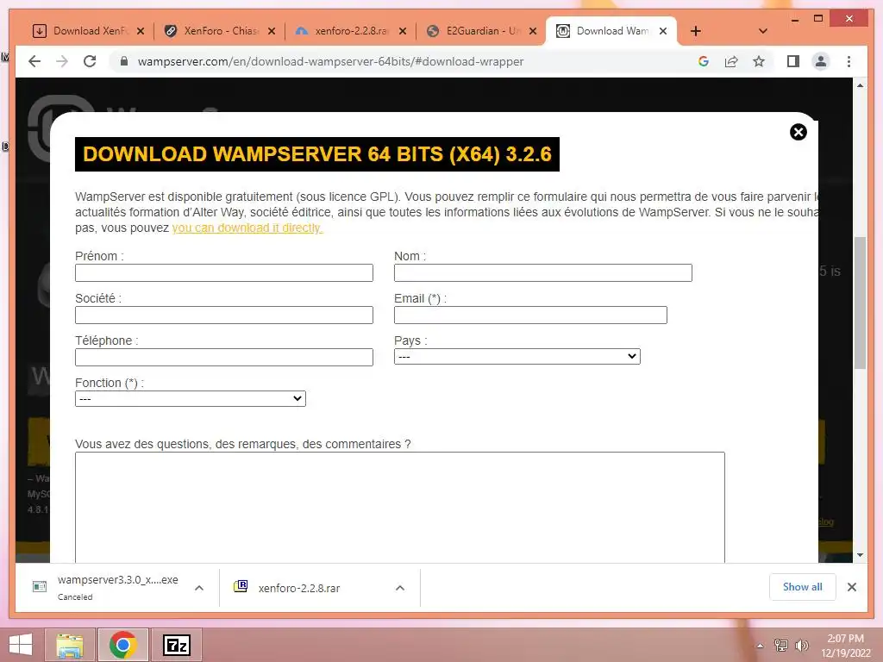Viewport: 883px width, 662px height.
Task: Switch to xenforo-2.2.8.rar tab
Action: tap(352, 31)
